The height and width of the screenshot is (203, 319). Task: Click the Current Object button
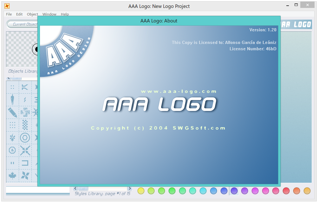[x=22, y=24]
